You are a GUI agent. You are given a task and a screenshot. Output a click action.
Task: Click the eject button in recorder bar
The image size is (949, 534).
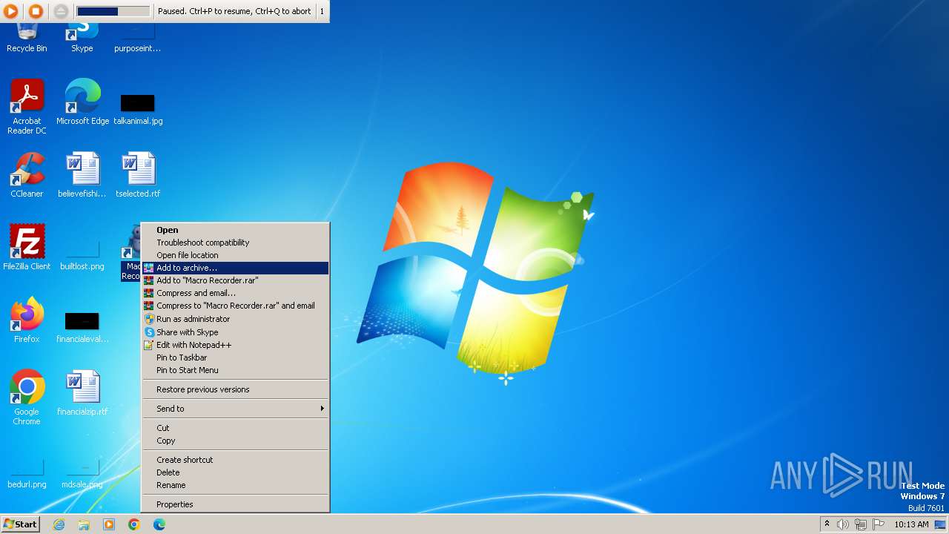[x=61, y=11]
